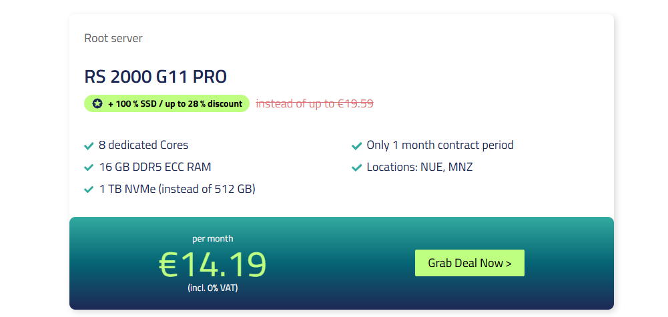Click the 8 dedicated Cores text

pyautogui.click(x=143, y=145)
